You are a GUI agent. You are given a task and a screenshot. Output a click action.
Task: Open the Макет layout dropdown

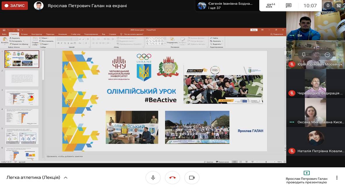44,38
